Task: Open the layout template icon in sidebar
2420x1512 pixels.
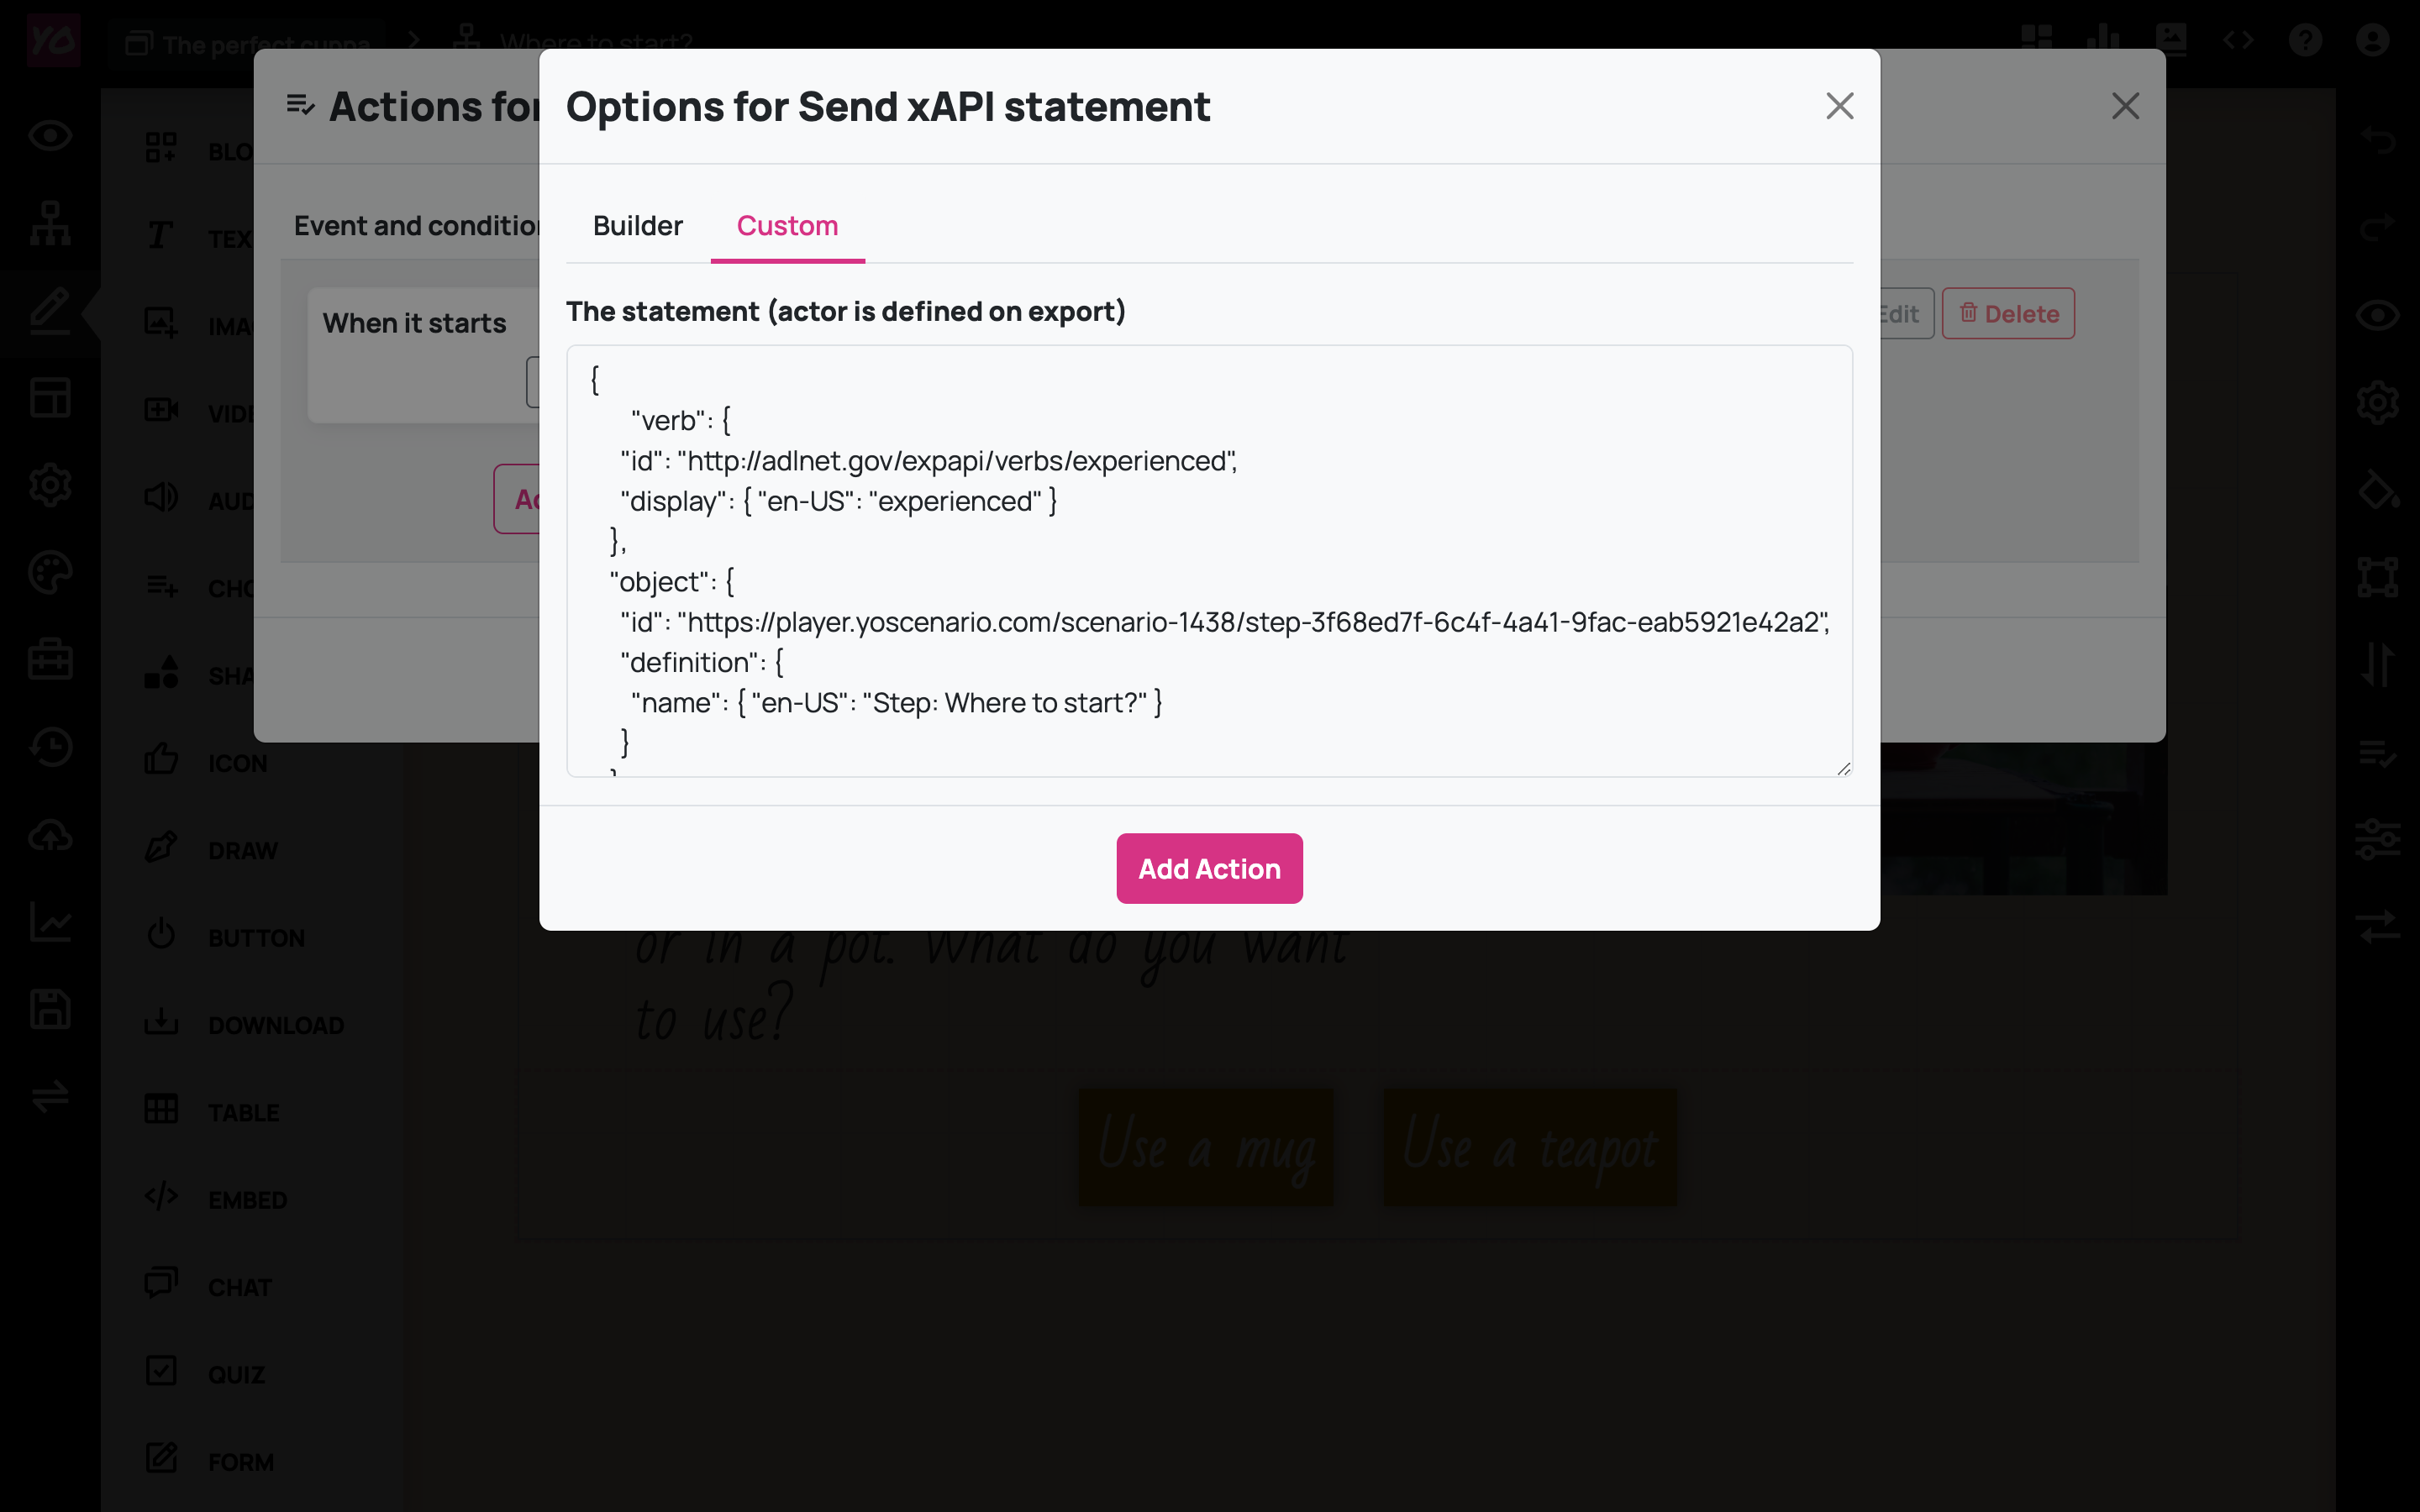Action: tap(50, 398)
